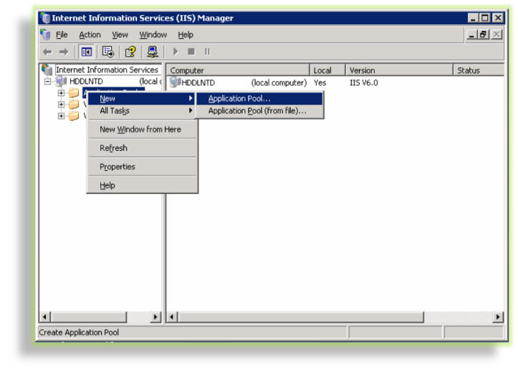Image resolution: width=518 pixels, height=375 pixels.
Task: Click the Stop item square button
Action: click(x=191, y=52)
